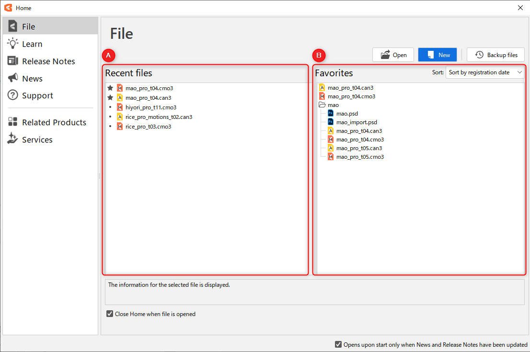Click the Open button
530x352 pixels.
[393, 55]
